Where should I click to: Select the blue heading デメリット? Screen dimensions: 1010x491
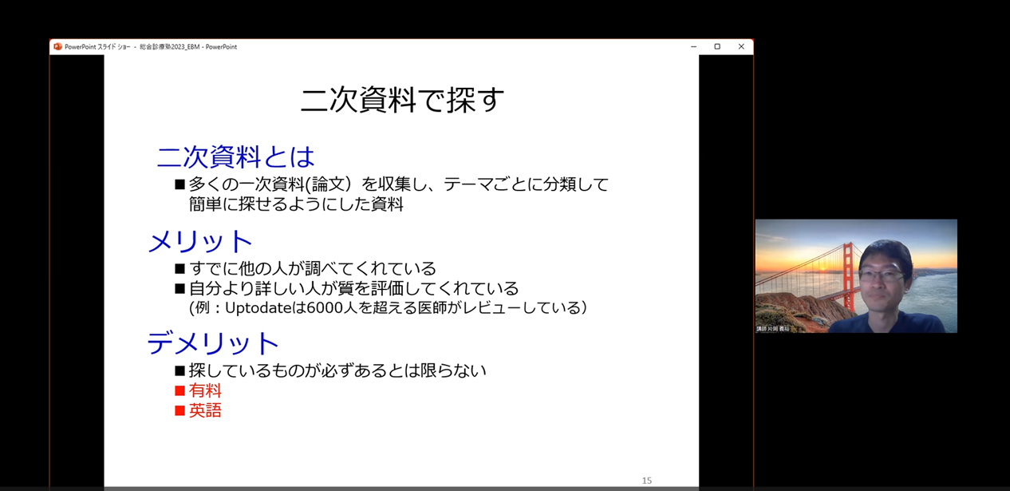(x=213, y=343)
